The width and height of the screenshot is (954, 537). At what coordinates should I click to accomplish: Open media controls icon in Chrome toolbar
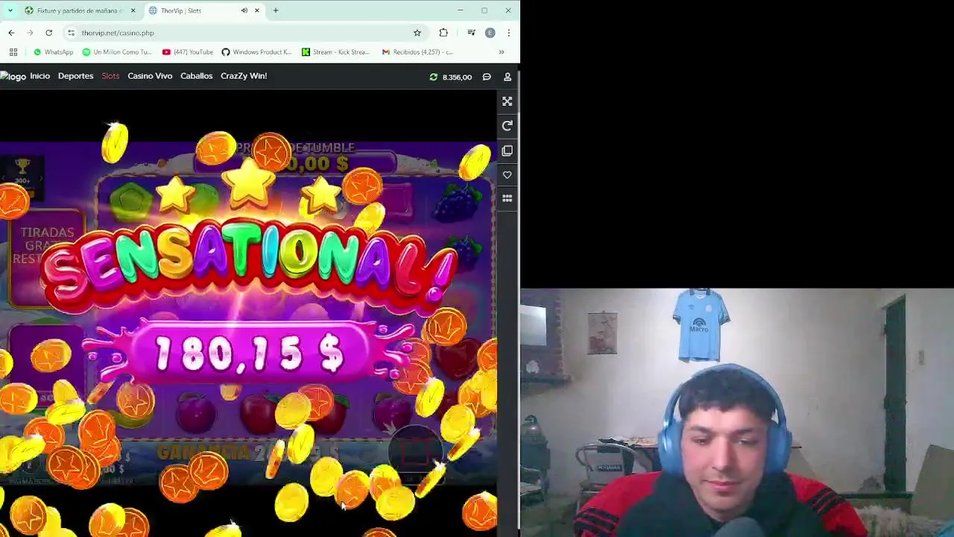tap(471, 33)
